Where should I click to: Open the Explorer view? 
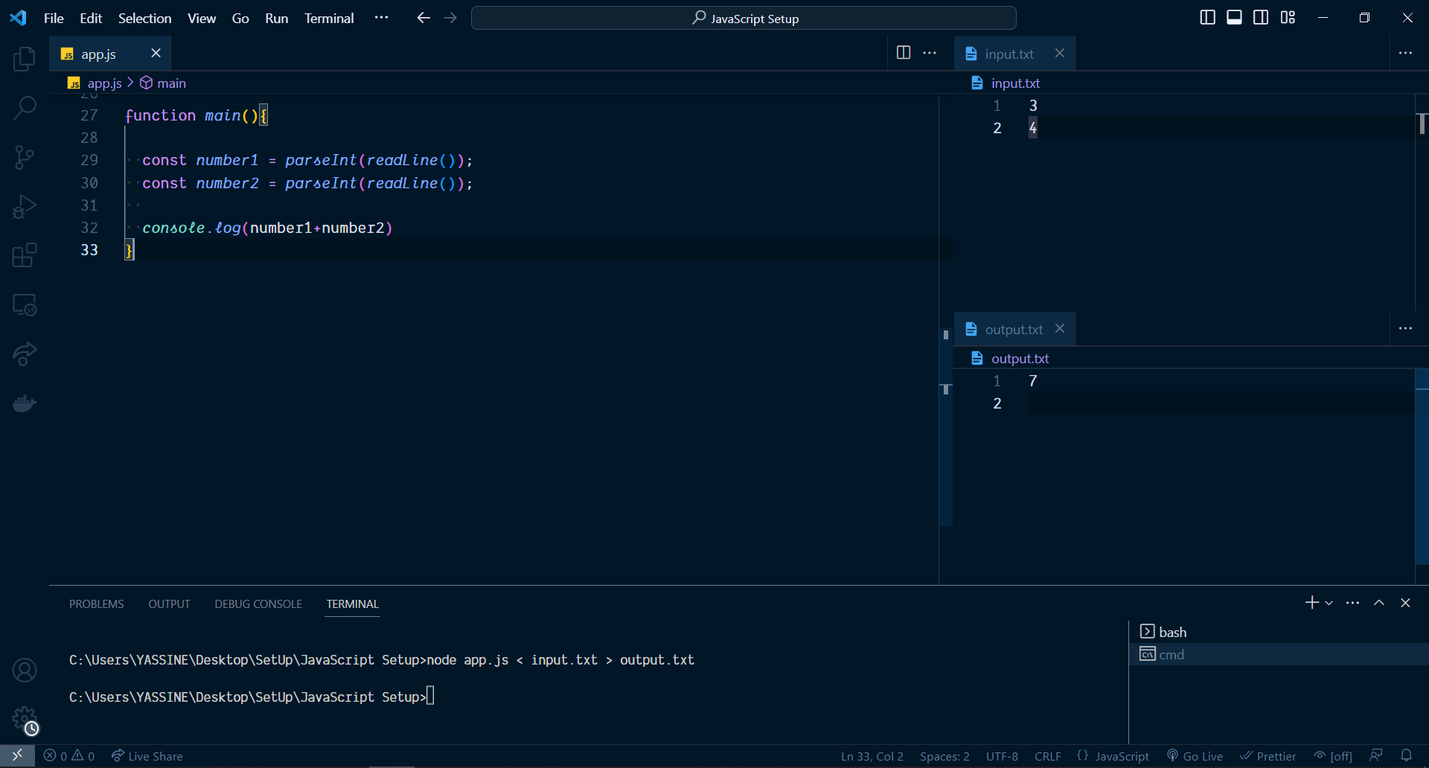click(x=25, y=59)
